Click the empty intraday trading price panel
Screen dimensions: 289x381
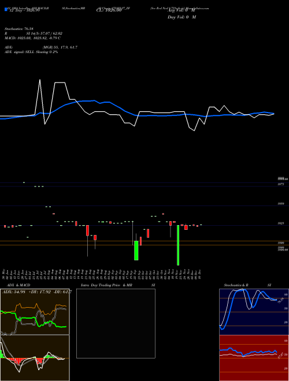pyautogui.click(x=116, y=323)
